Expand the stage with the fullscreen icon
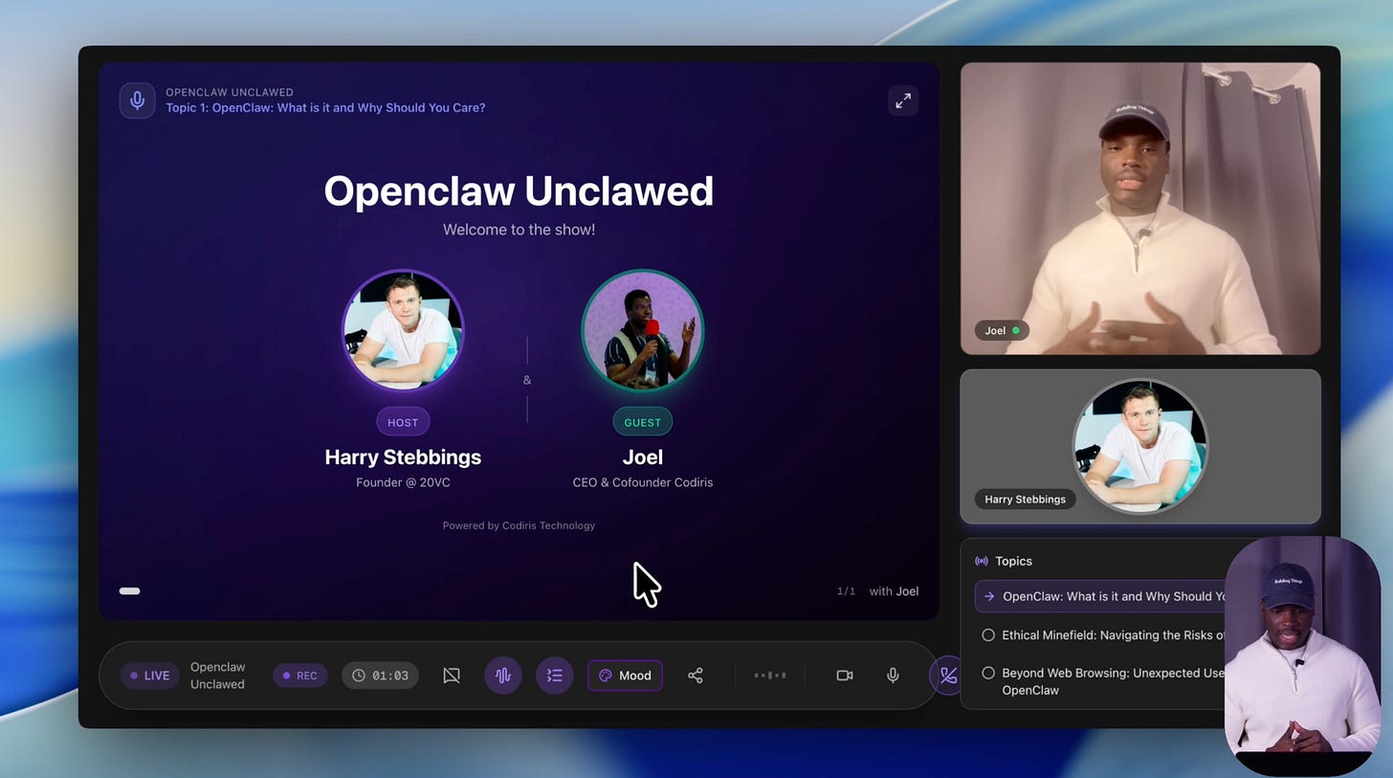 903,100
